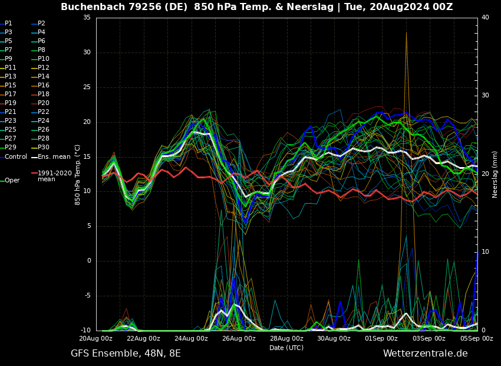Click the P22 legend entry
The height and width of the screenshot is (366, 501).
(41, 112)
